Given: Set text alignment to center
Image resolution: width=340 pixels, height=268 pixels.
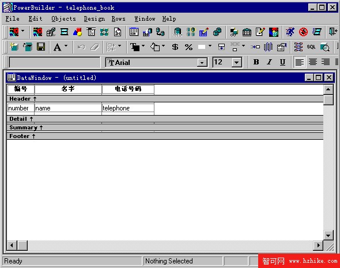Looking at the screenshot, I should (x=312, y=62).
